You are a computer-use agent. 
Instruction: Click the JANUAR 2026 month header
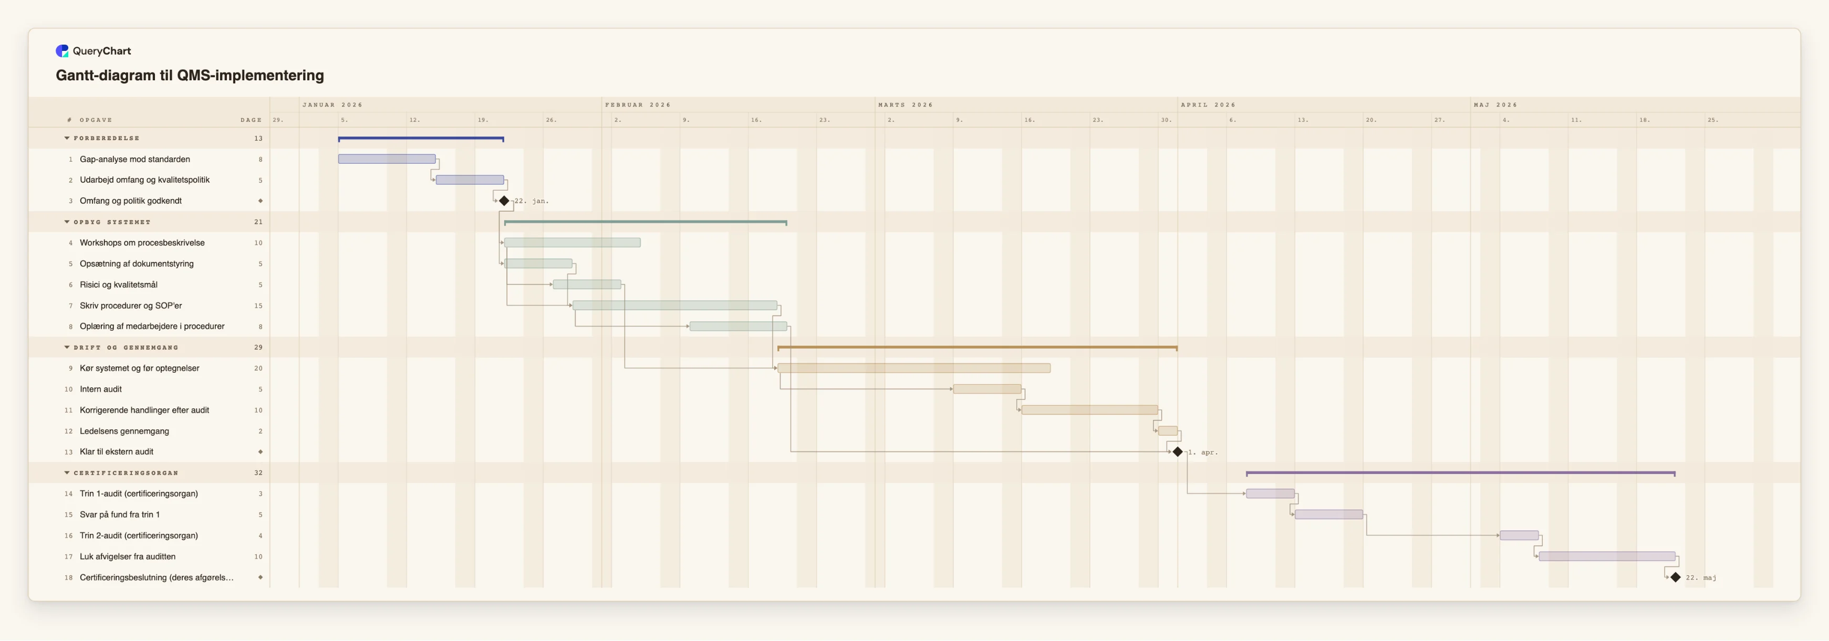[332, 104]
